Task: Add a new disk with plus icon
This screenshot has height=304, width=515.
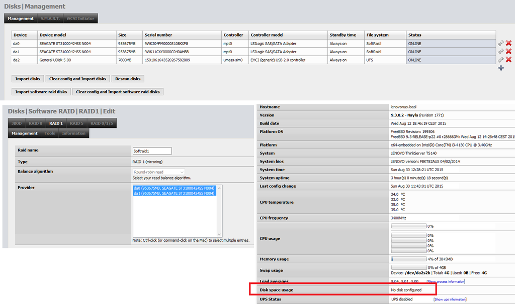Action: (501, 68)
